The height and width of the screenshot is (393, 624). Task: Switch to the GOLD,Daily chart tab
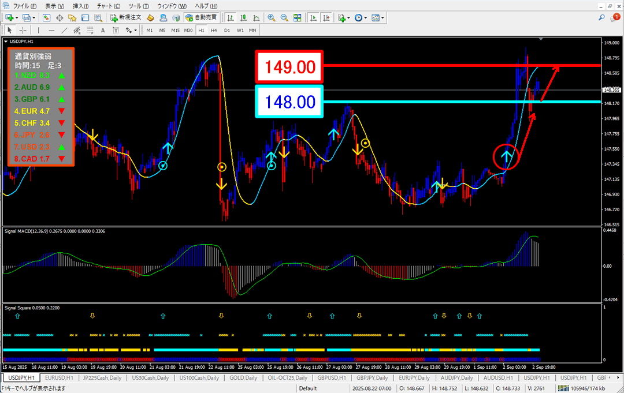243,378
